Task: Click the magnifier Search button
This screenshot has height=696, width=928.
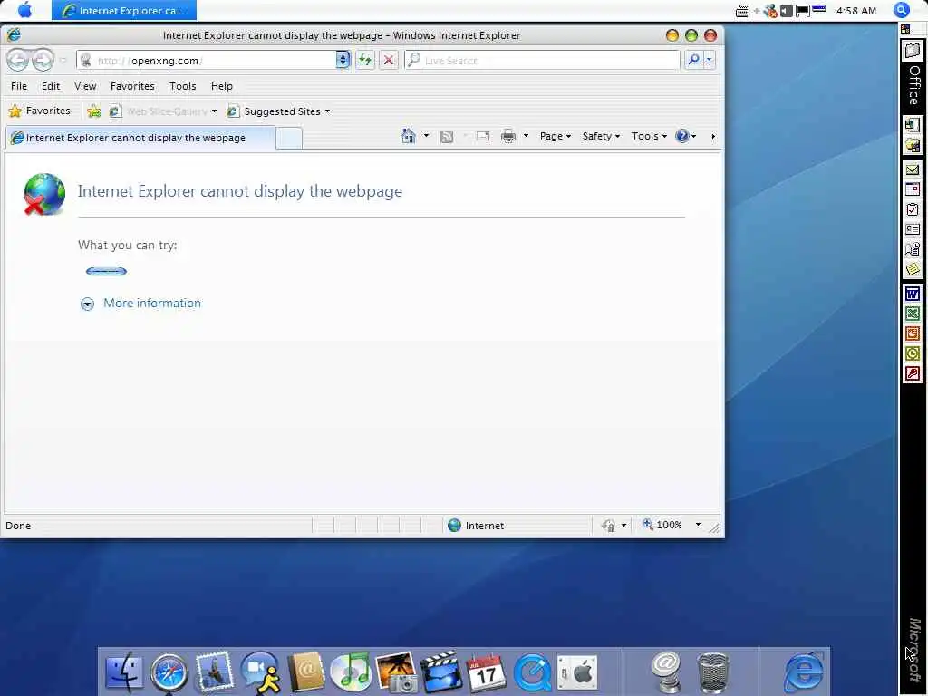Action: [x=693, y=60]
